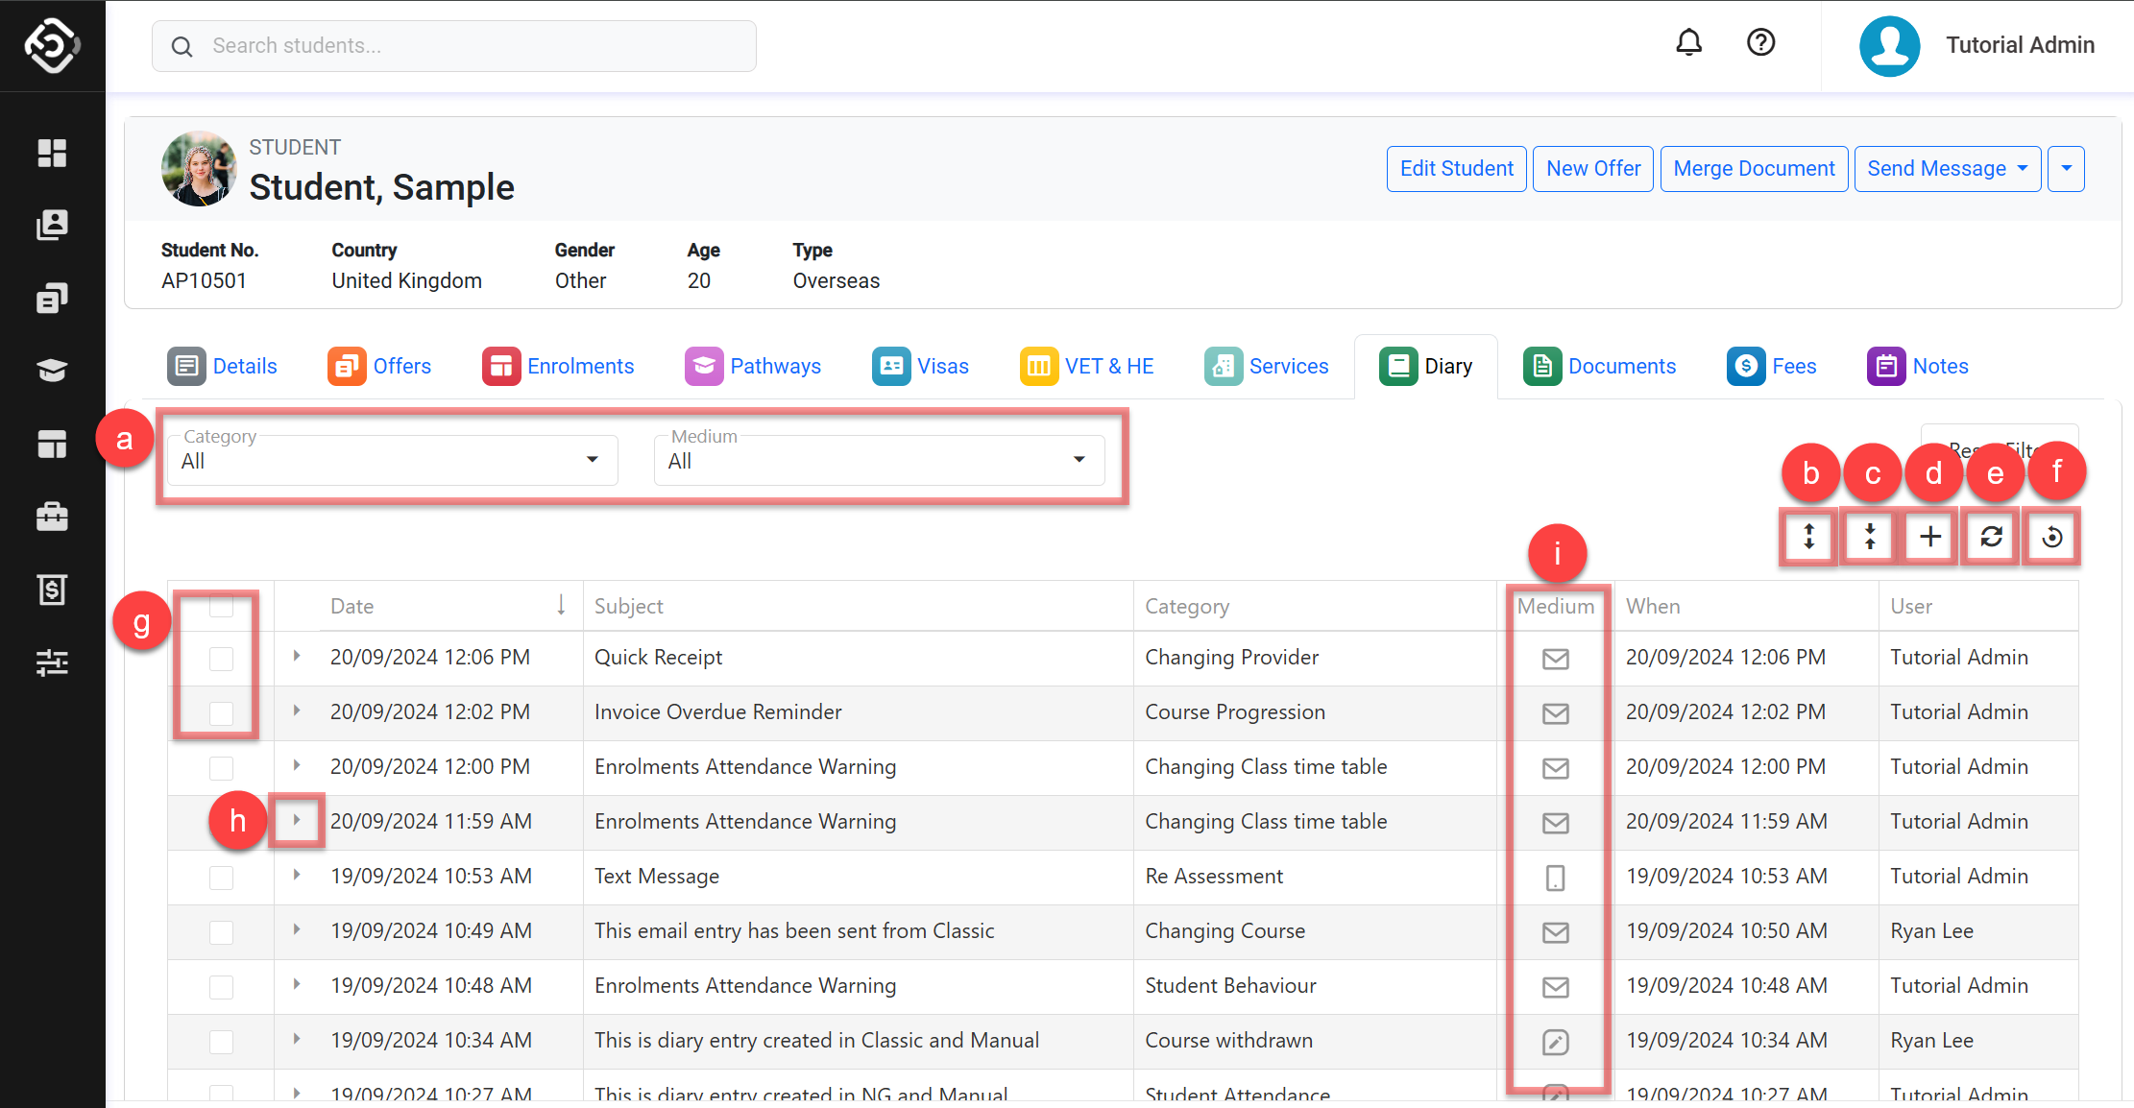Reset the diary grid layout icon
This screenshot has height=1108, width=2134.
click(x=2052, y=536)
